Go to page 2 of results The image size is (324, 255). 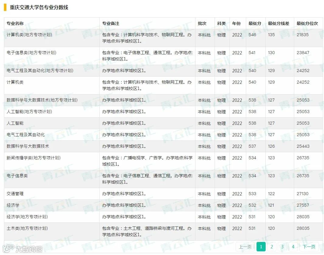pos(271,246)
